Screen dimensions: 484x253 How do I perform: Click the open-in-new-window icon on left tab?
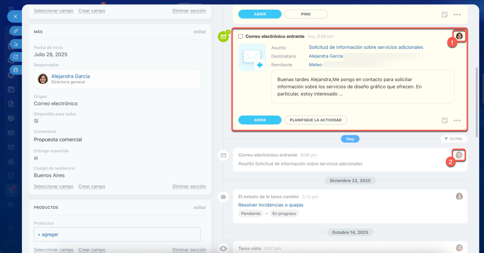click(16, 57)
